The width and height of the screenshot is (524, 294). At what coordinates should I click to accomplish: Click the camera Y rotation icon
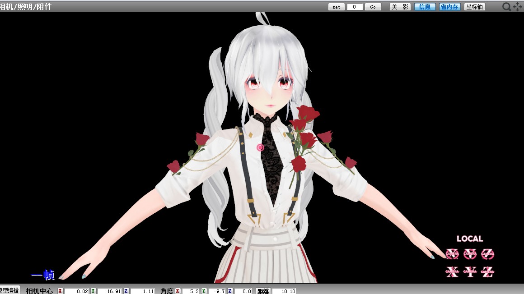pyautogui.click(x=470, y=254)
